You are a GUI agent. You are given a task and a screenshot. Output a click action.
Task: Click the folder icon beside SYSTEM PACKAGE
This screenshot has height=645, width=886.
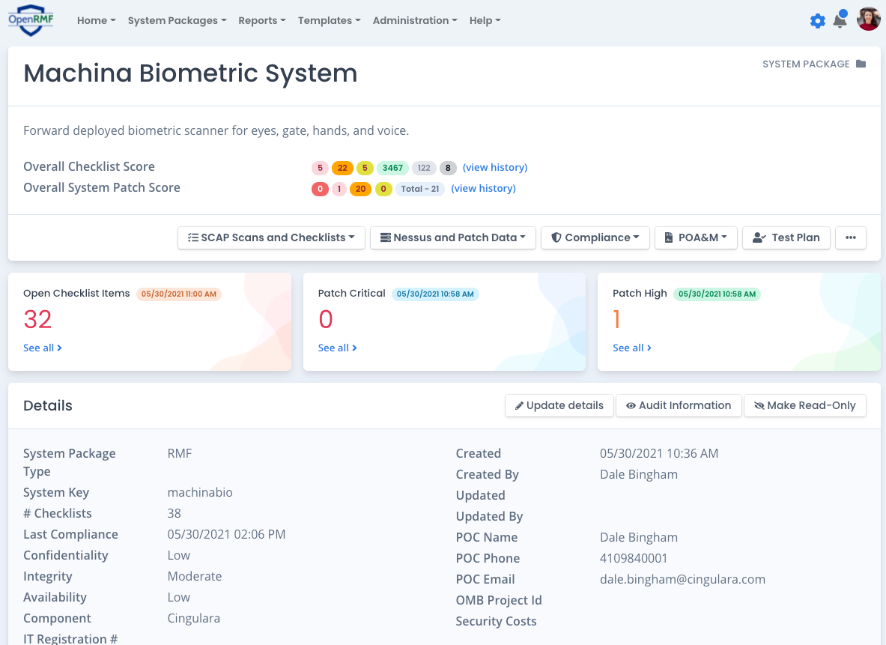862,64
